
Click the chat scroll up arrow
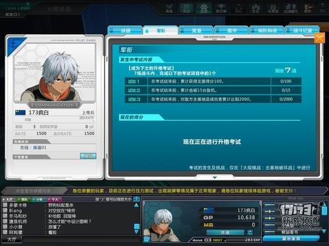click(x=136, y=205)
